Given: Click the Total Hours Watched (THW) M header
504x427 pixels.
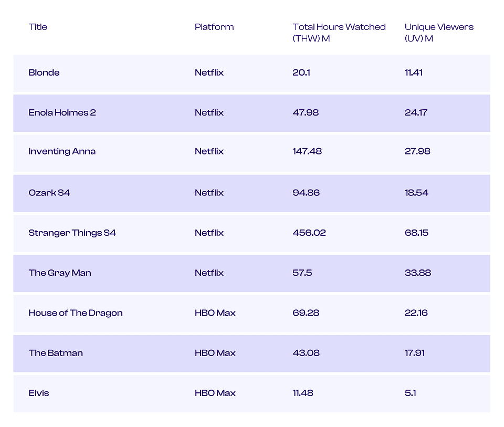Looking at the screenshot, I should [x=339, y=33].
